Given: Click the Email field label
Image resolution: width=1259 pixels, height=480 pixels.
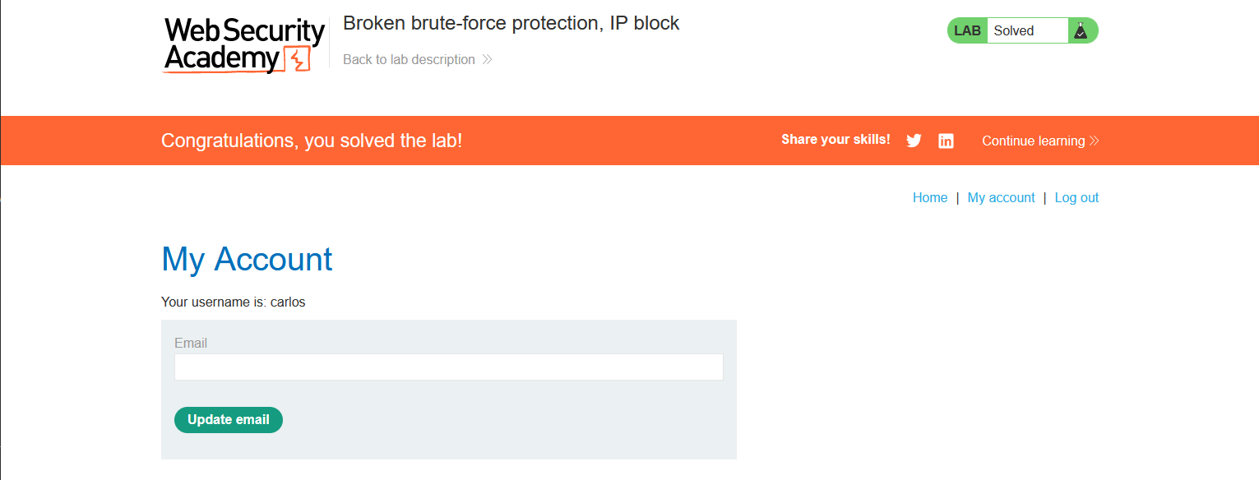Looking at the screenshot, I should click(x=191, y=343).
